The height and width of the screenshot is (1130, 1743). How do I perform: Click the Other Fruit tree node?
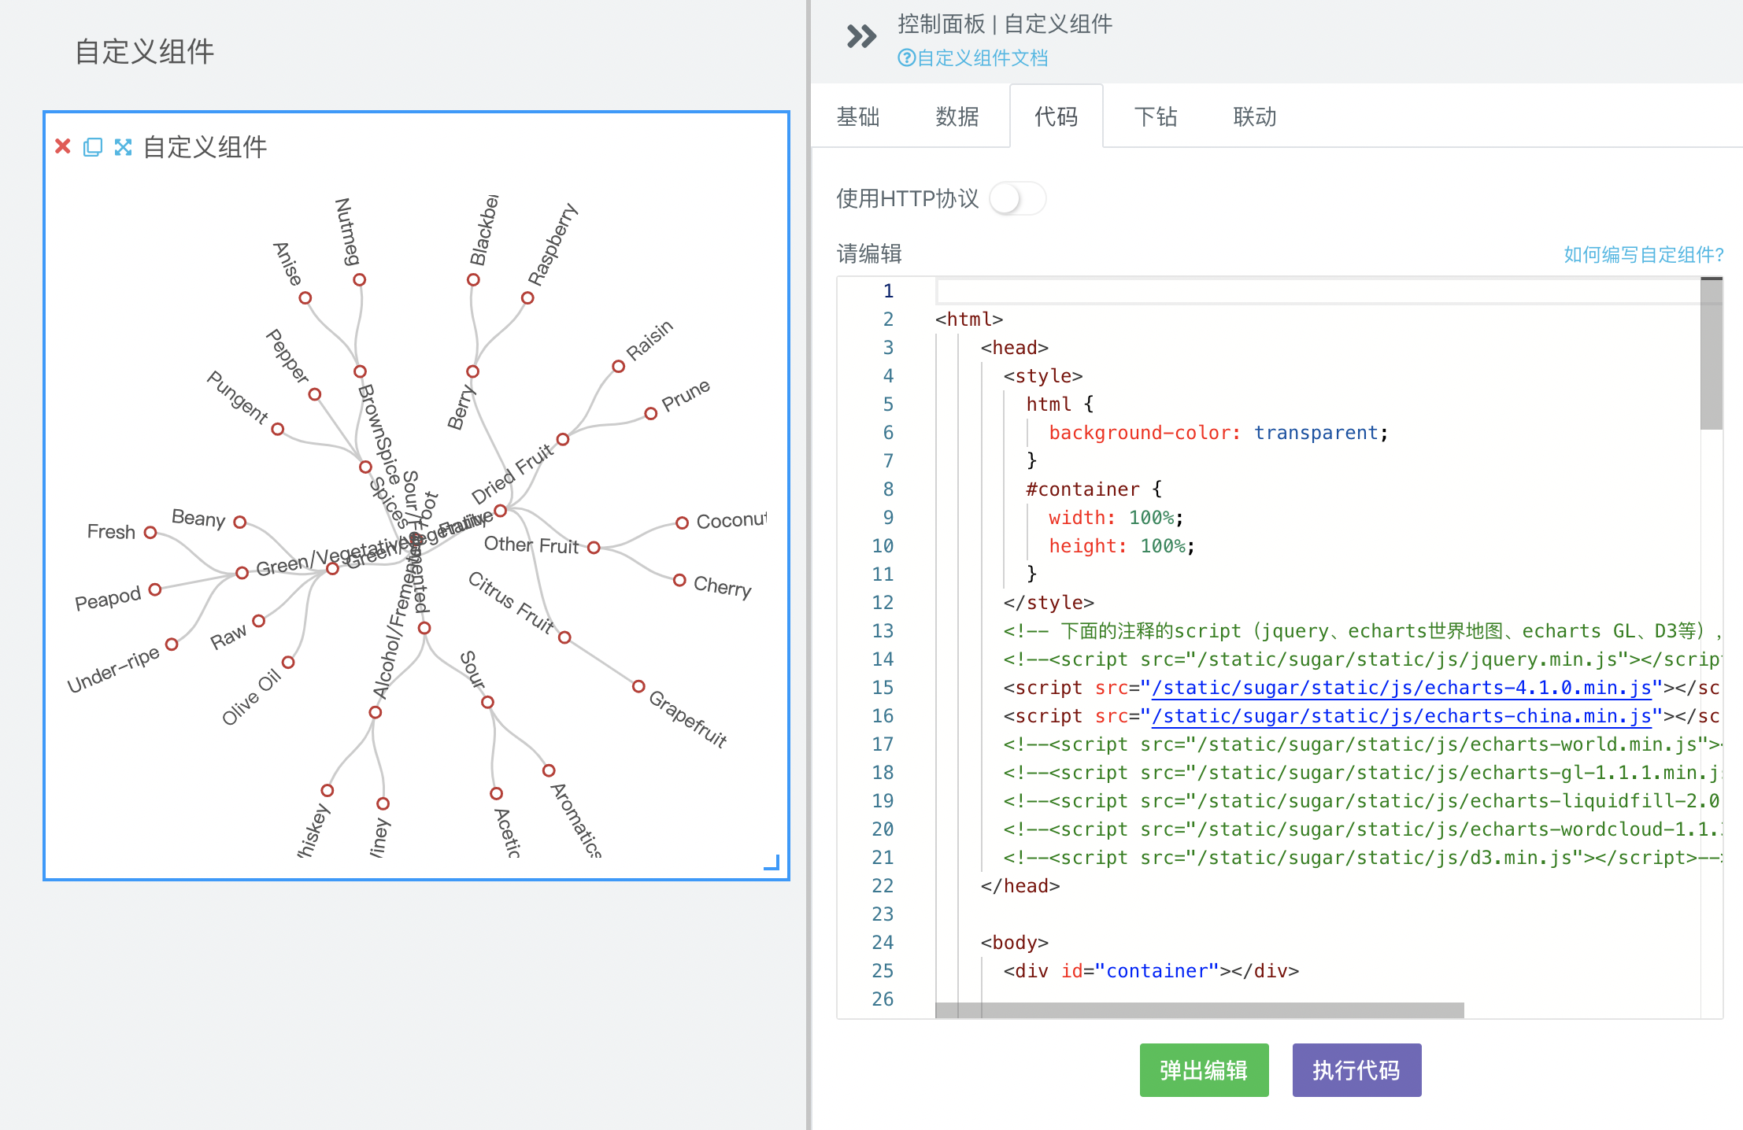(x=594, y=548)
